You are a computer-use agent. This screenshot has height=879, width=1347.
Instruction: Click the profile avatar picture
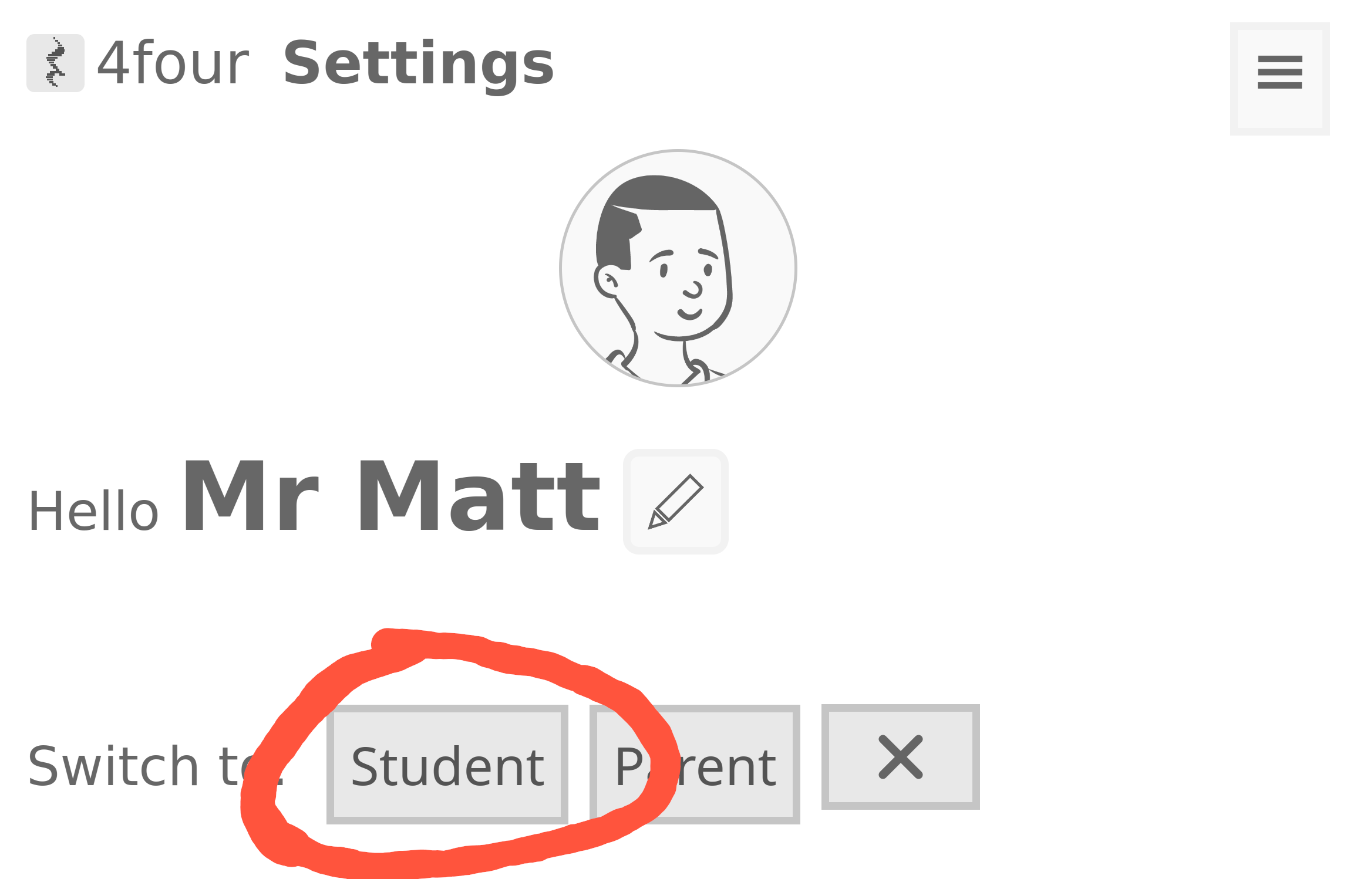click(678, 268)
